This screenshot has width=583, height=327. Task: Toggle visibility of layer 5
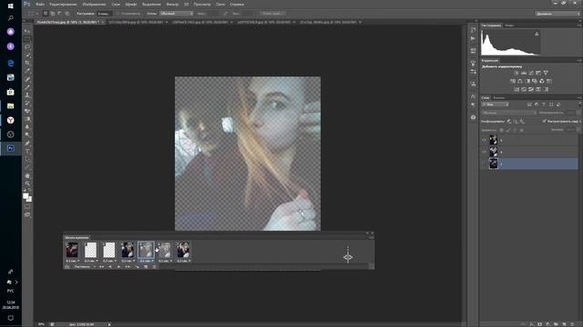click(484, 140)
